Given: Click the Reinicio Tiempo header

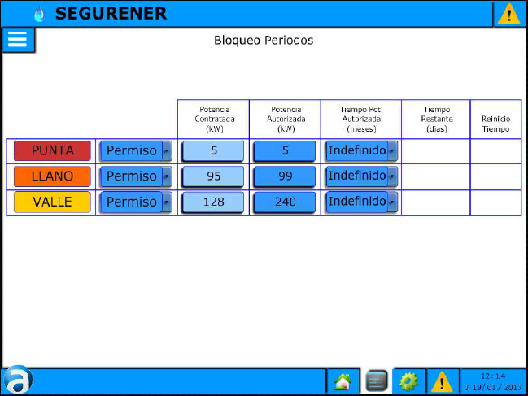Looking at the screenshot, I should [x=495, y=124].
